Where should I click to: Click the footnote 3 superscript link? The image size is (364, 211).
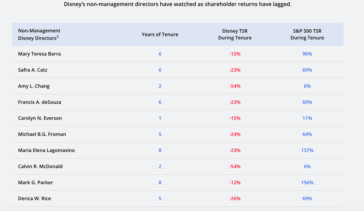point(57,37)
